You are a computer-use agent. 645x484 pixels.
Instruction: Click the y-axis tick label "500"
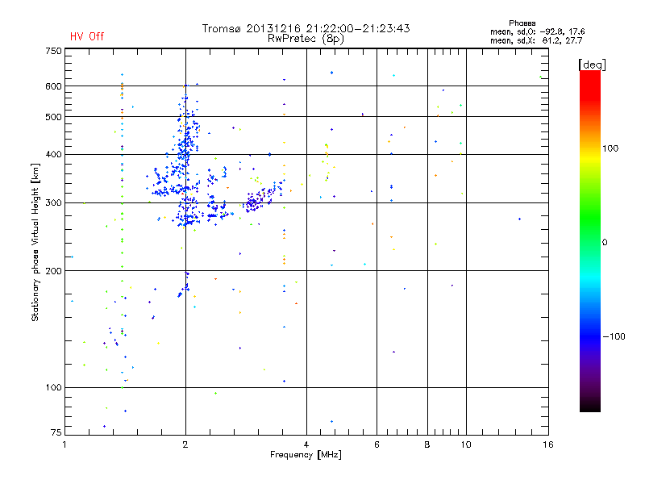point(53,117)
